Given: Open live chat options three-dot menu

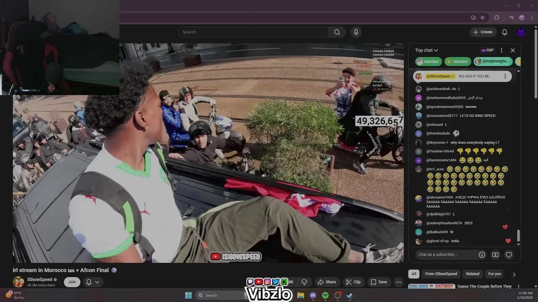Looking at the screenshot, I should tap(501, 50).
